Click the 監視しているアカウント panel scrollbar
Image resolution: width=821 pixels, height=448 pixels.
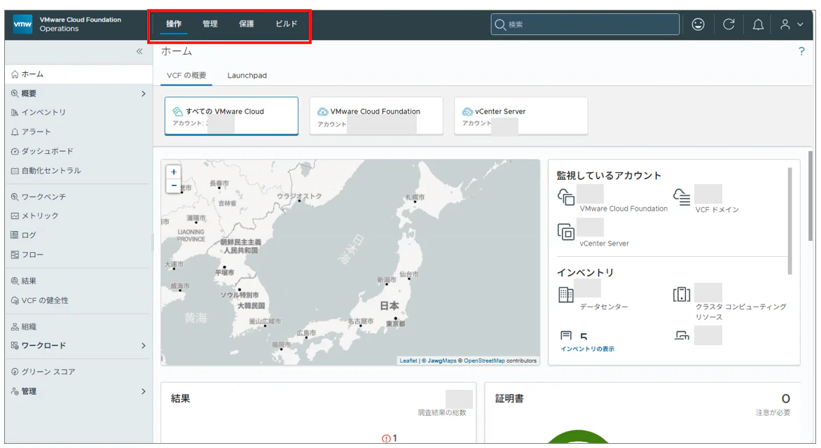point(789,221)
